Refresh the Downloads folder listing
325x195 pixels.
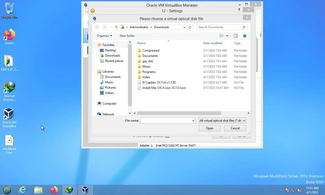coord(190,27)
